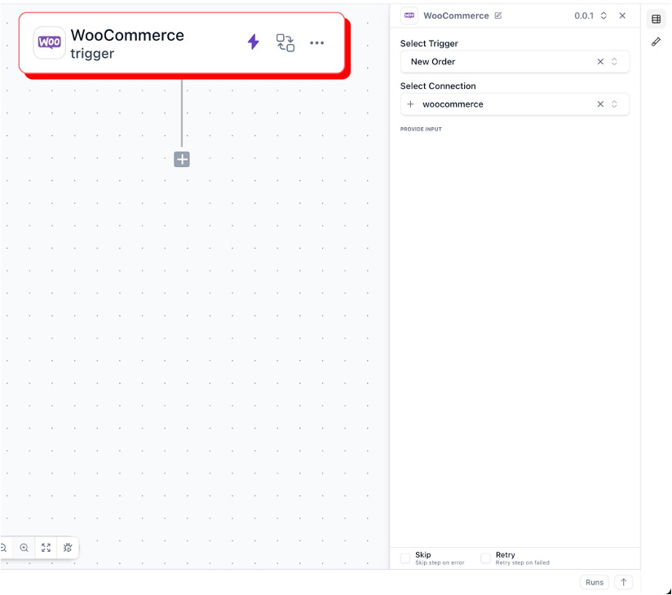Click the lightning bolt test trigger icon
The image size is (672, 595).
253,42
